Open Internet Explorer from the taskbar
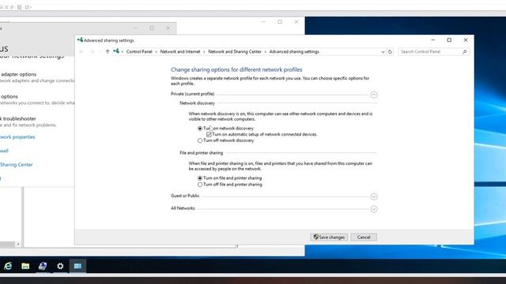 (x=8, y=266)
